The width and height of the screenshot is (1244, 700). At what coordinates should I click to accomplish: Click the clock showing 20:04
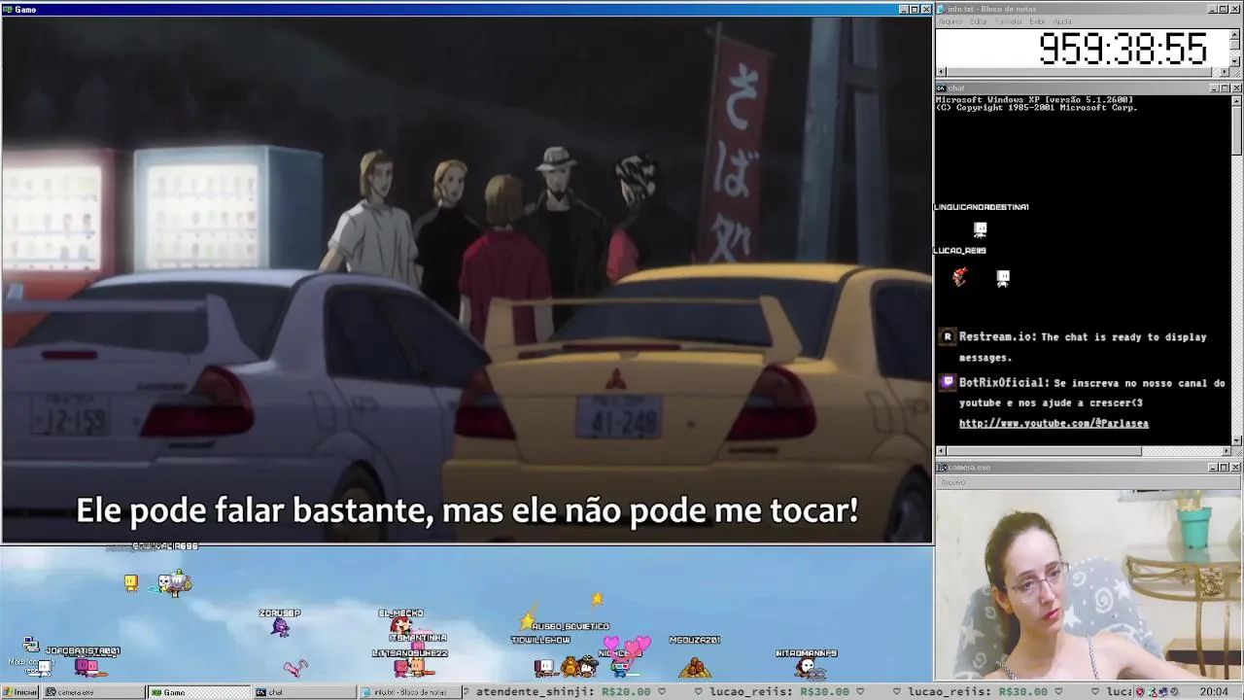1213,692
